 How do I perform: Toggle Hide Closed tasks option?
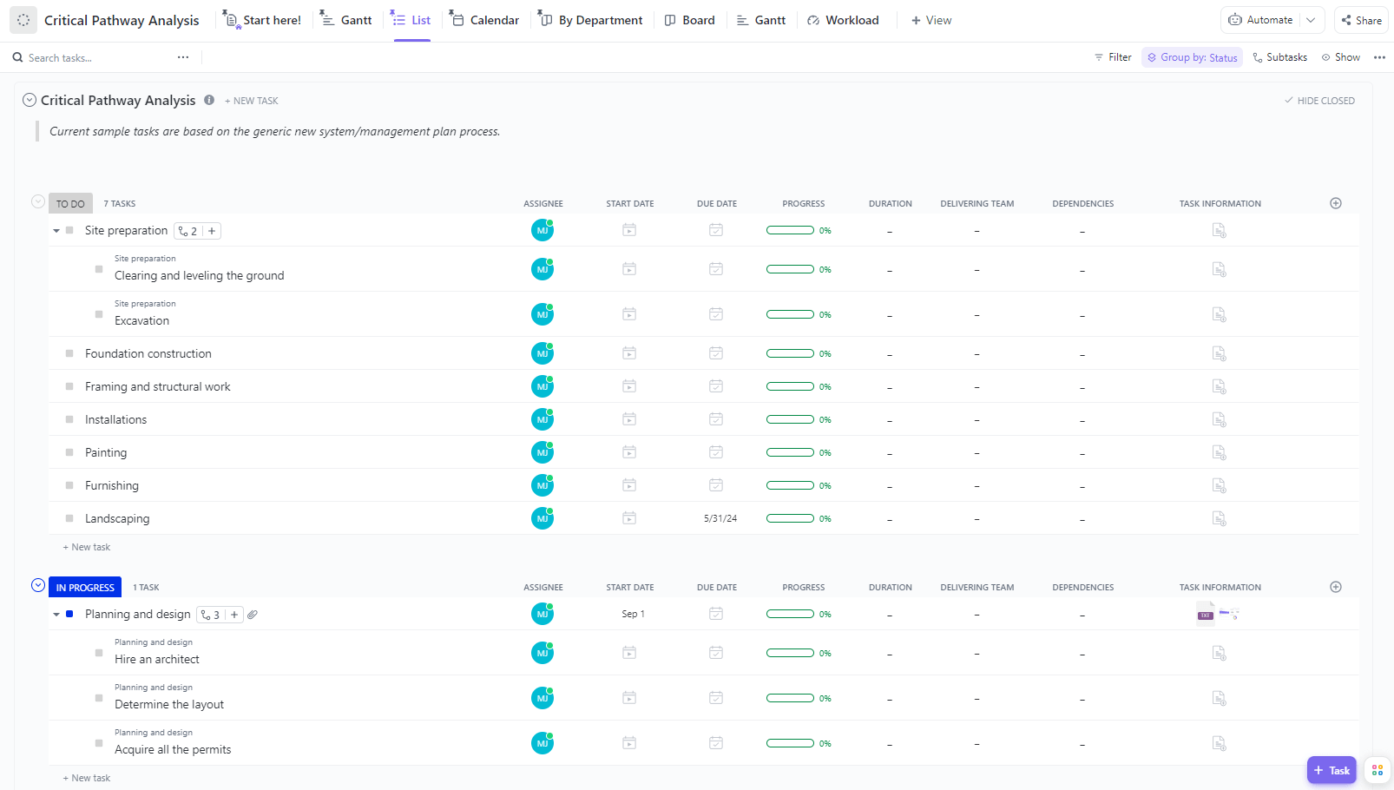[1319, 101]
